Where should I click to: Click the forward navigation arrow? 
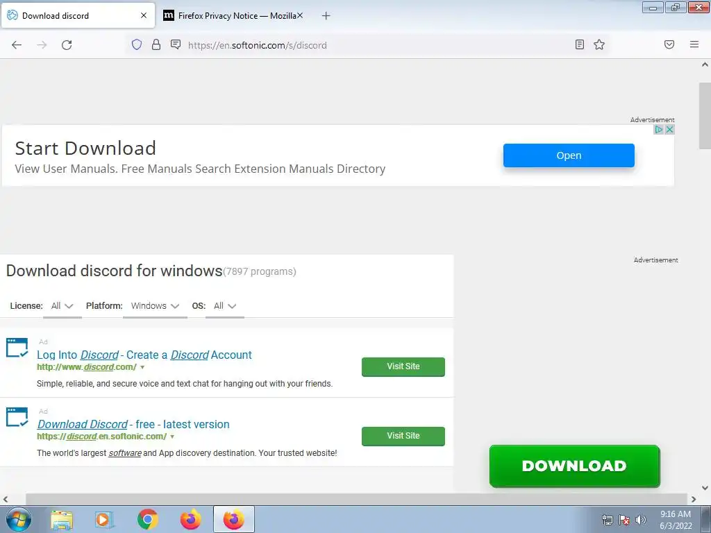point(42,45)
